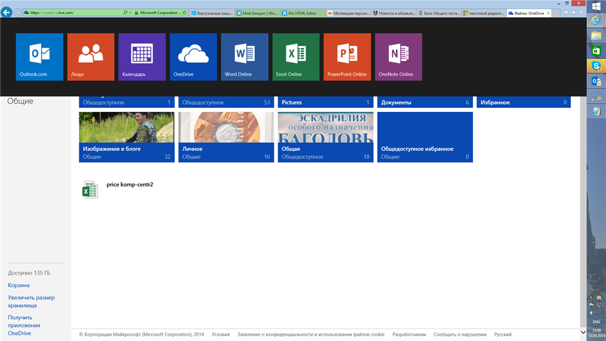The width and height of the screenshot is (606, 341).
Task: Show hidden tray icons arrow
Action: [591, 298]
